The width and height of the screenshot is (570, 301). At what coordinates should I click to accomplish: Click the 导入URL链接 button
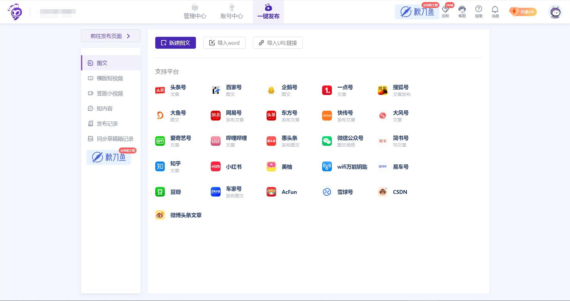point(278,43)
